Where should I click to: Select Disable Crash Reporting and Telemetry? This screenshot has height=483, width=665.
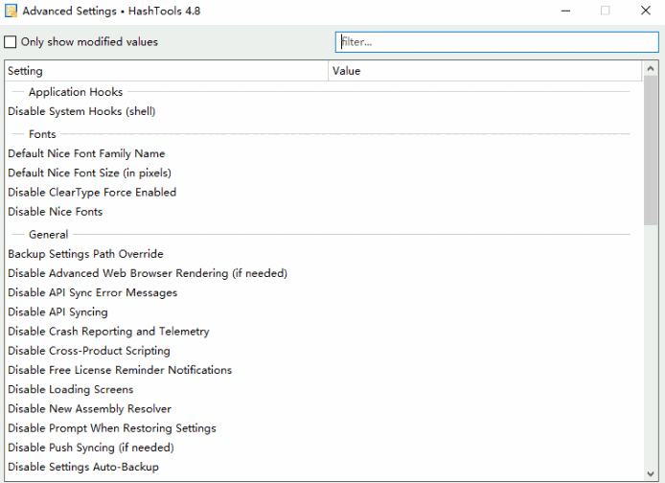tap(108, 332)
